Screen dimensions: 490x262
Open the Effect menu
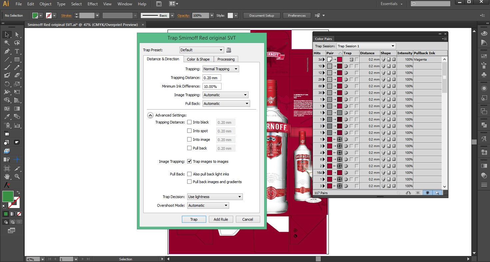93,4
